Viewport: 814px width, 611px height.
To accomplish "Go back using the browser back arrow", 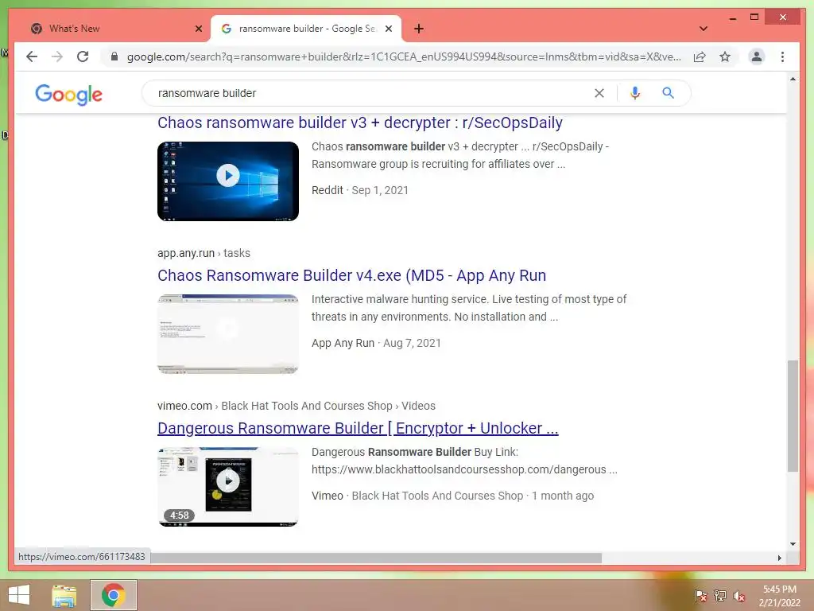I will [32, 56].
